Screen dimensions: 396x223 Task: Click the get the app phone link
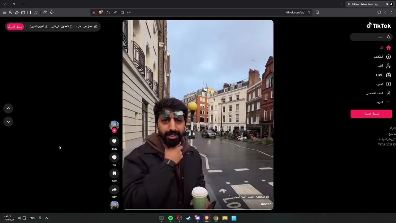coord(62,27)
